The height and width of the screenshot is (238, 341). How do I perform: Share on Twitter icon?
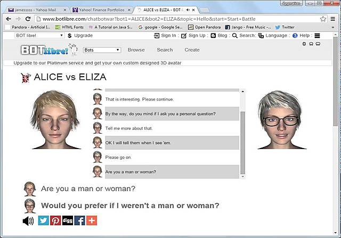pos(44,220)
